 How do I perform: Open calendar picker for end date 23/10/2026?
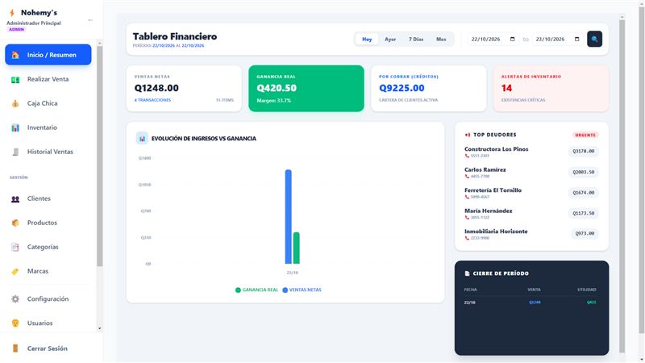(x=576, y=39)
